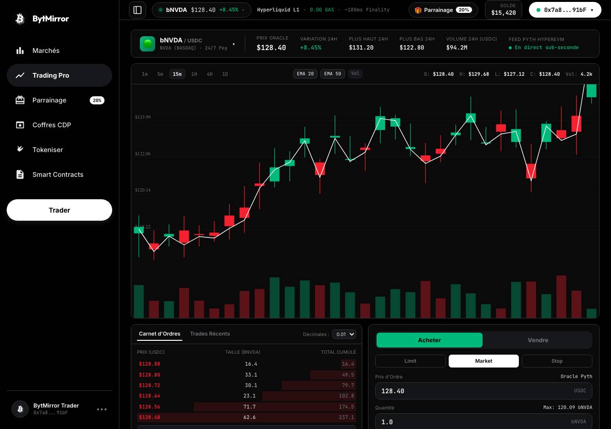Open the Décimales 0.01 dropdown
This screenshot has width=611, height=429.
point(344,334)
